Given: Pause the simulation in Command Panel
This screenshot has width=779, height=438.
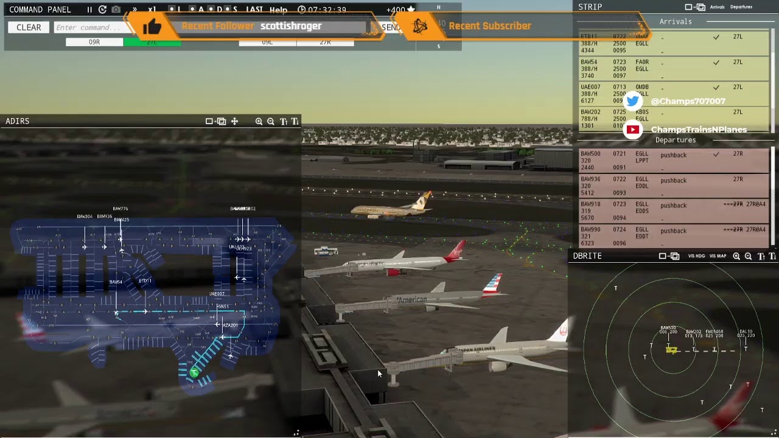Looking at the screenshot, I should click(x=89, y=10).
